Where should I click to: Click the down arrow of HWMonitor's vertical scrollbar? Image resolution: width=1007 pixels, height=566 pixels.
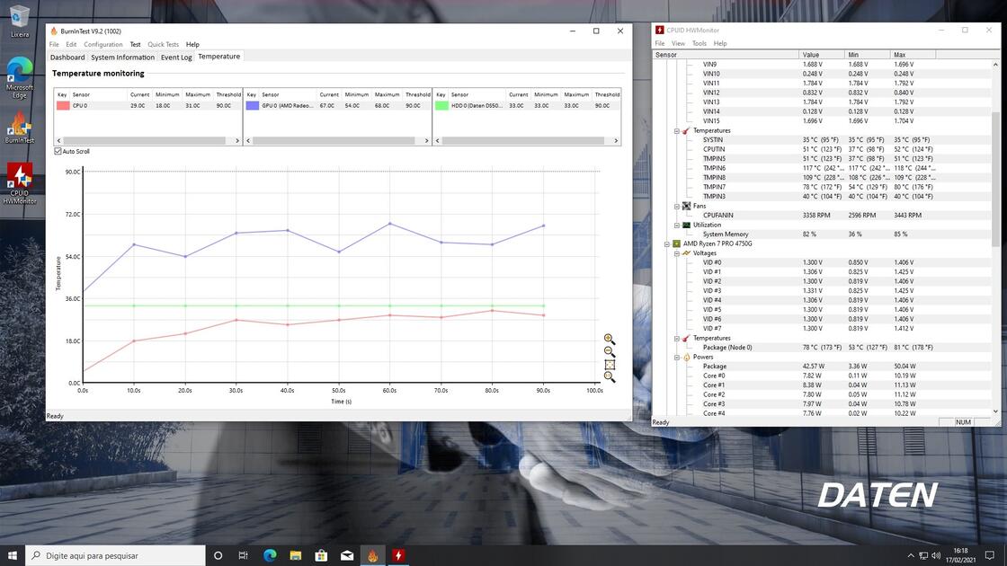995,412
